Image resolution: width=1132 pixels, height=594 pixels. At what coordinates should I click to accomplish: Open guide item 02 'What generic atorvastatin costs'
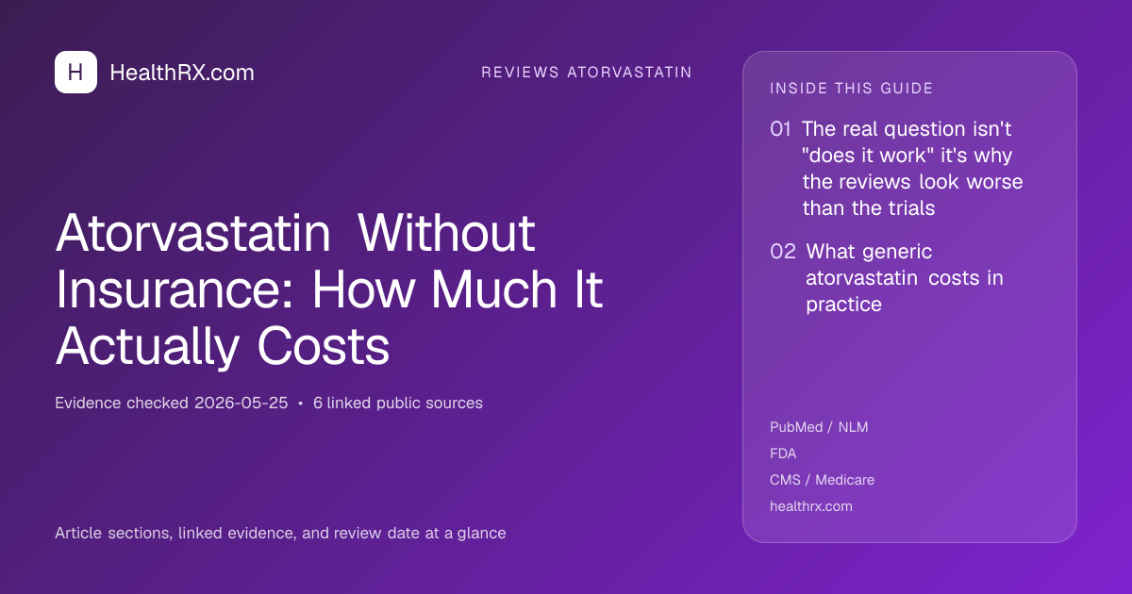[x=887, y=278]
